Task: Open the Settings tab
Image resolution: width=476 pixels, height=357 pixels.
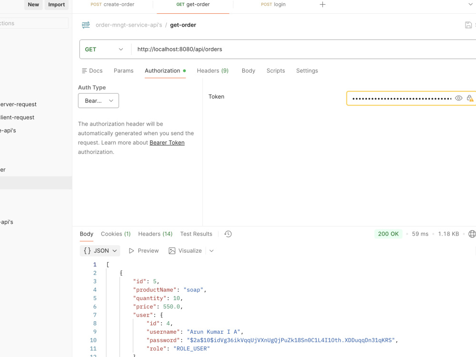Action: click(x=307, y=71)
